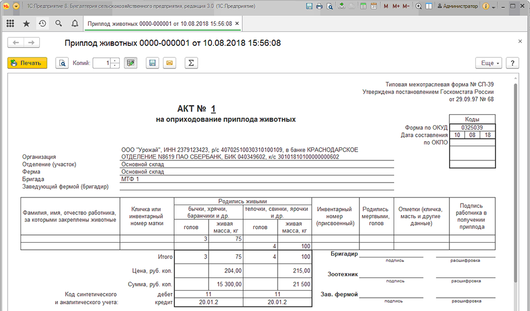Expand the Еще dropdown menu

[489, 63]
